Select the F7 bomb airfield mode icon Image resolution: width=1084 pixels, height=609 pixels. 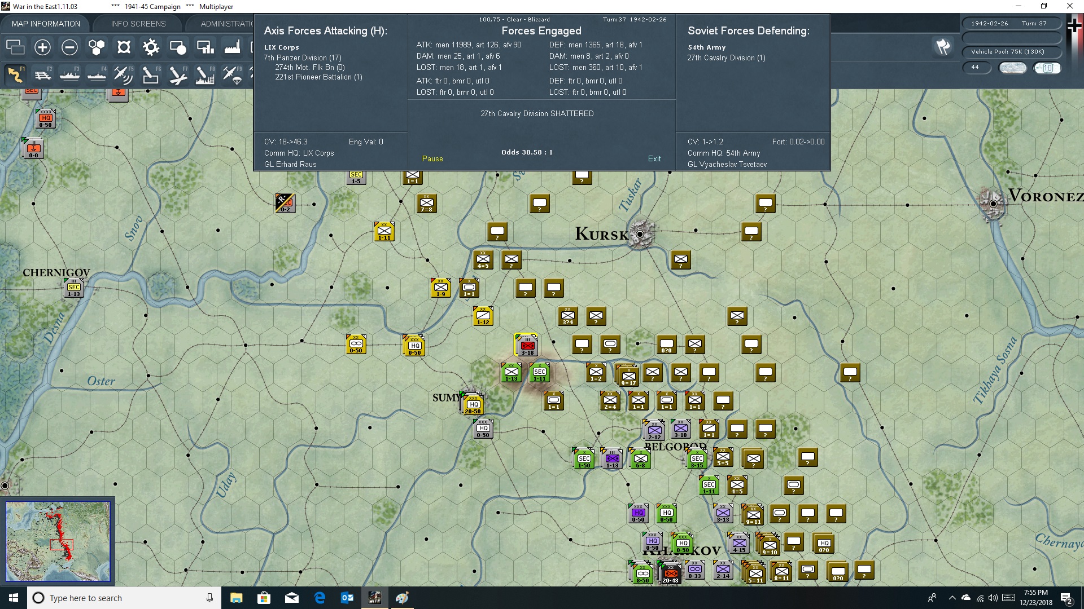coord(177,75)
